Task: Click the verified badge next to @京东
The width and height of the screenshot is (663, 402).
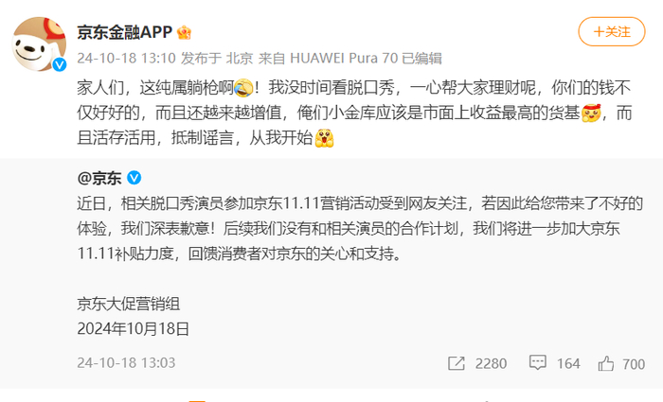Action: pyautogui.click(x=134, y=178)
